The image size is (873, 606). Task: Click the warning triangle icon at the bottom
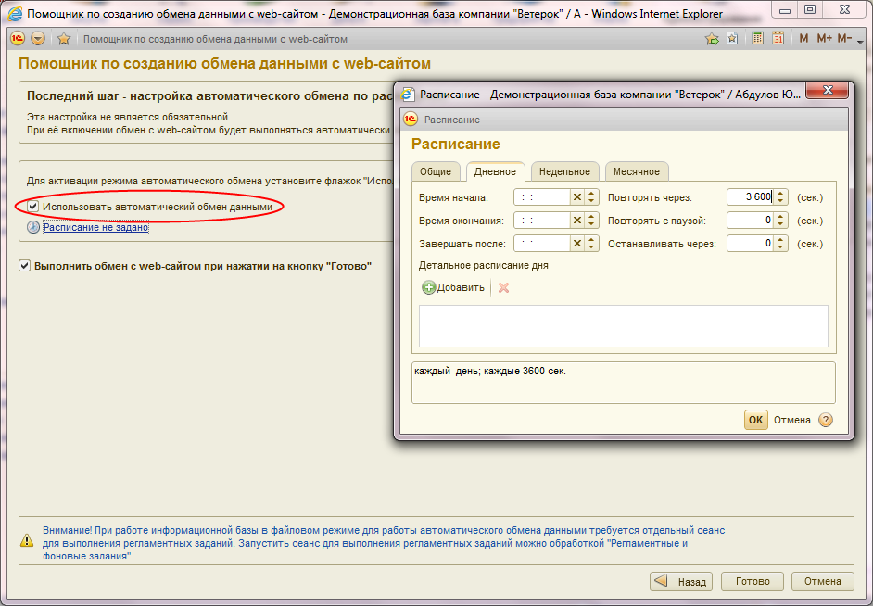click(x=26, y=540)
